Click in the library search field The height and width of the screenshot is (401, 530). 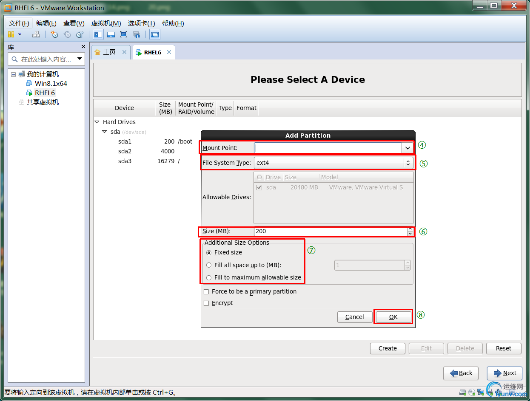pos(47,59)
